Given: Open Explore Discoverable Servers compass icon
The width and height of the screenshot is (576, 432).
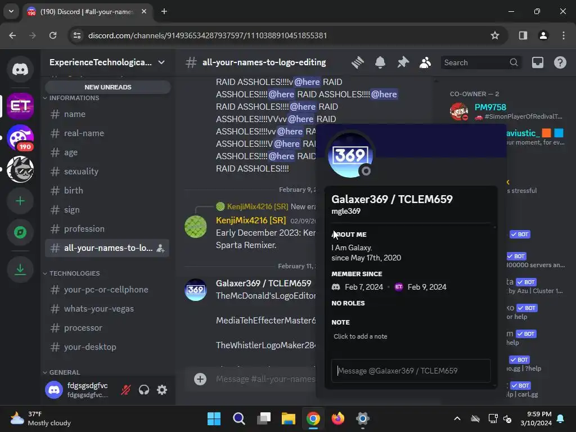Looking at the screenshot, I should [20, 232].
